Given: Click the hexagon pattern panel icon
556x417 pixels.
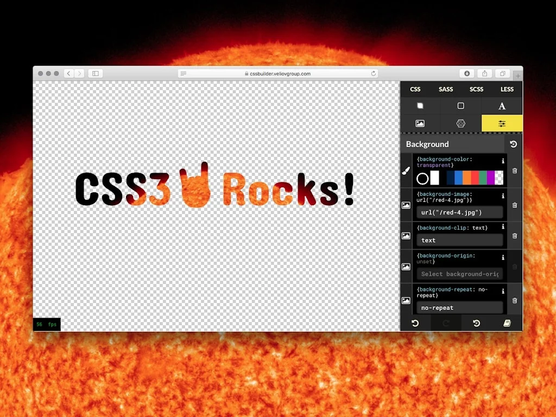Looking at the screenshot, I should coord(461,123).
